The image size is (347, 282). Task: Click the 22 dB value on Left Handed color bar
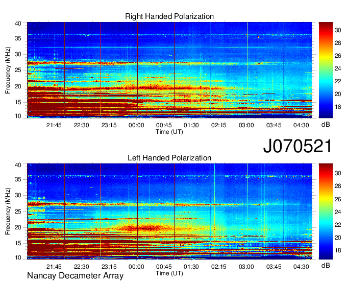click(x=338, y=225)
